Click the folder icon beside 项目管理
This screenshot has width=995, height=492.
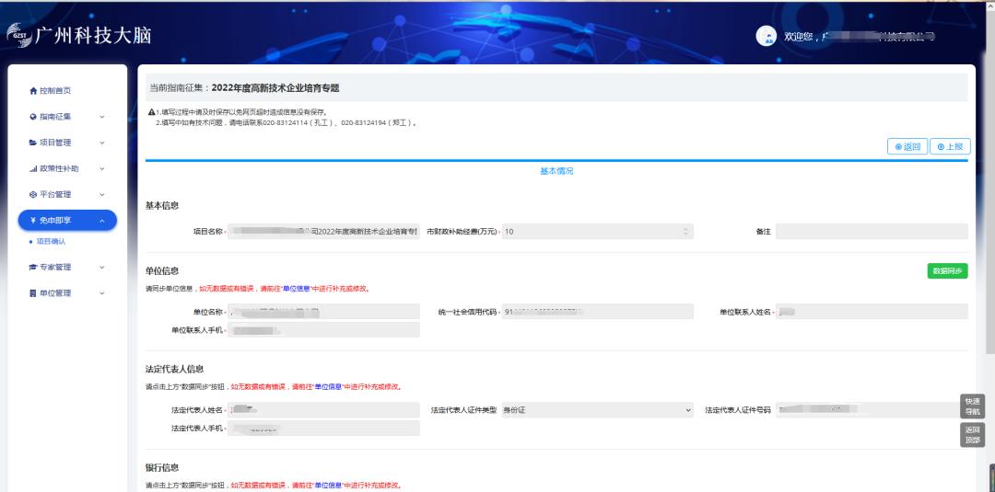point(33,143)
